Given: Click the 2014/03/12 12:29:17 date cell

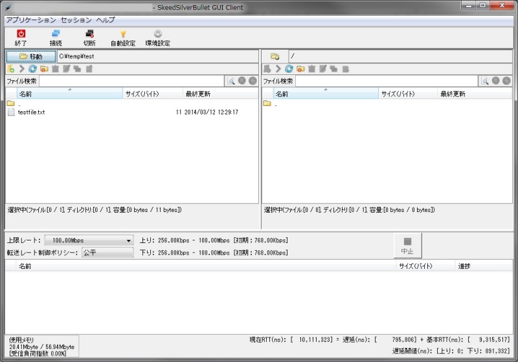Looking at the screenshot, I should pos(211,112).
